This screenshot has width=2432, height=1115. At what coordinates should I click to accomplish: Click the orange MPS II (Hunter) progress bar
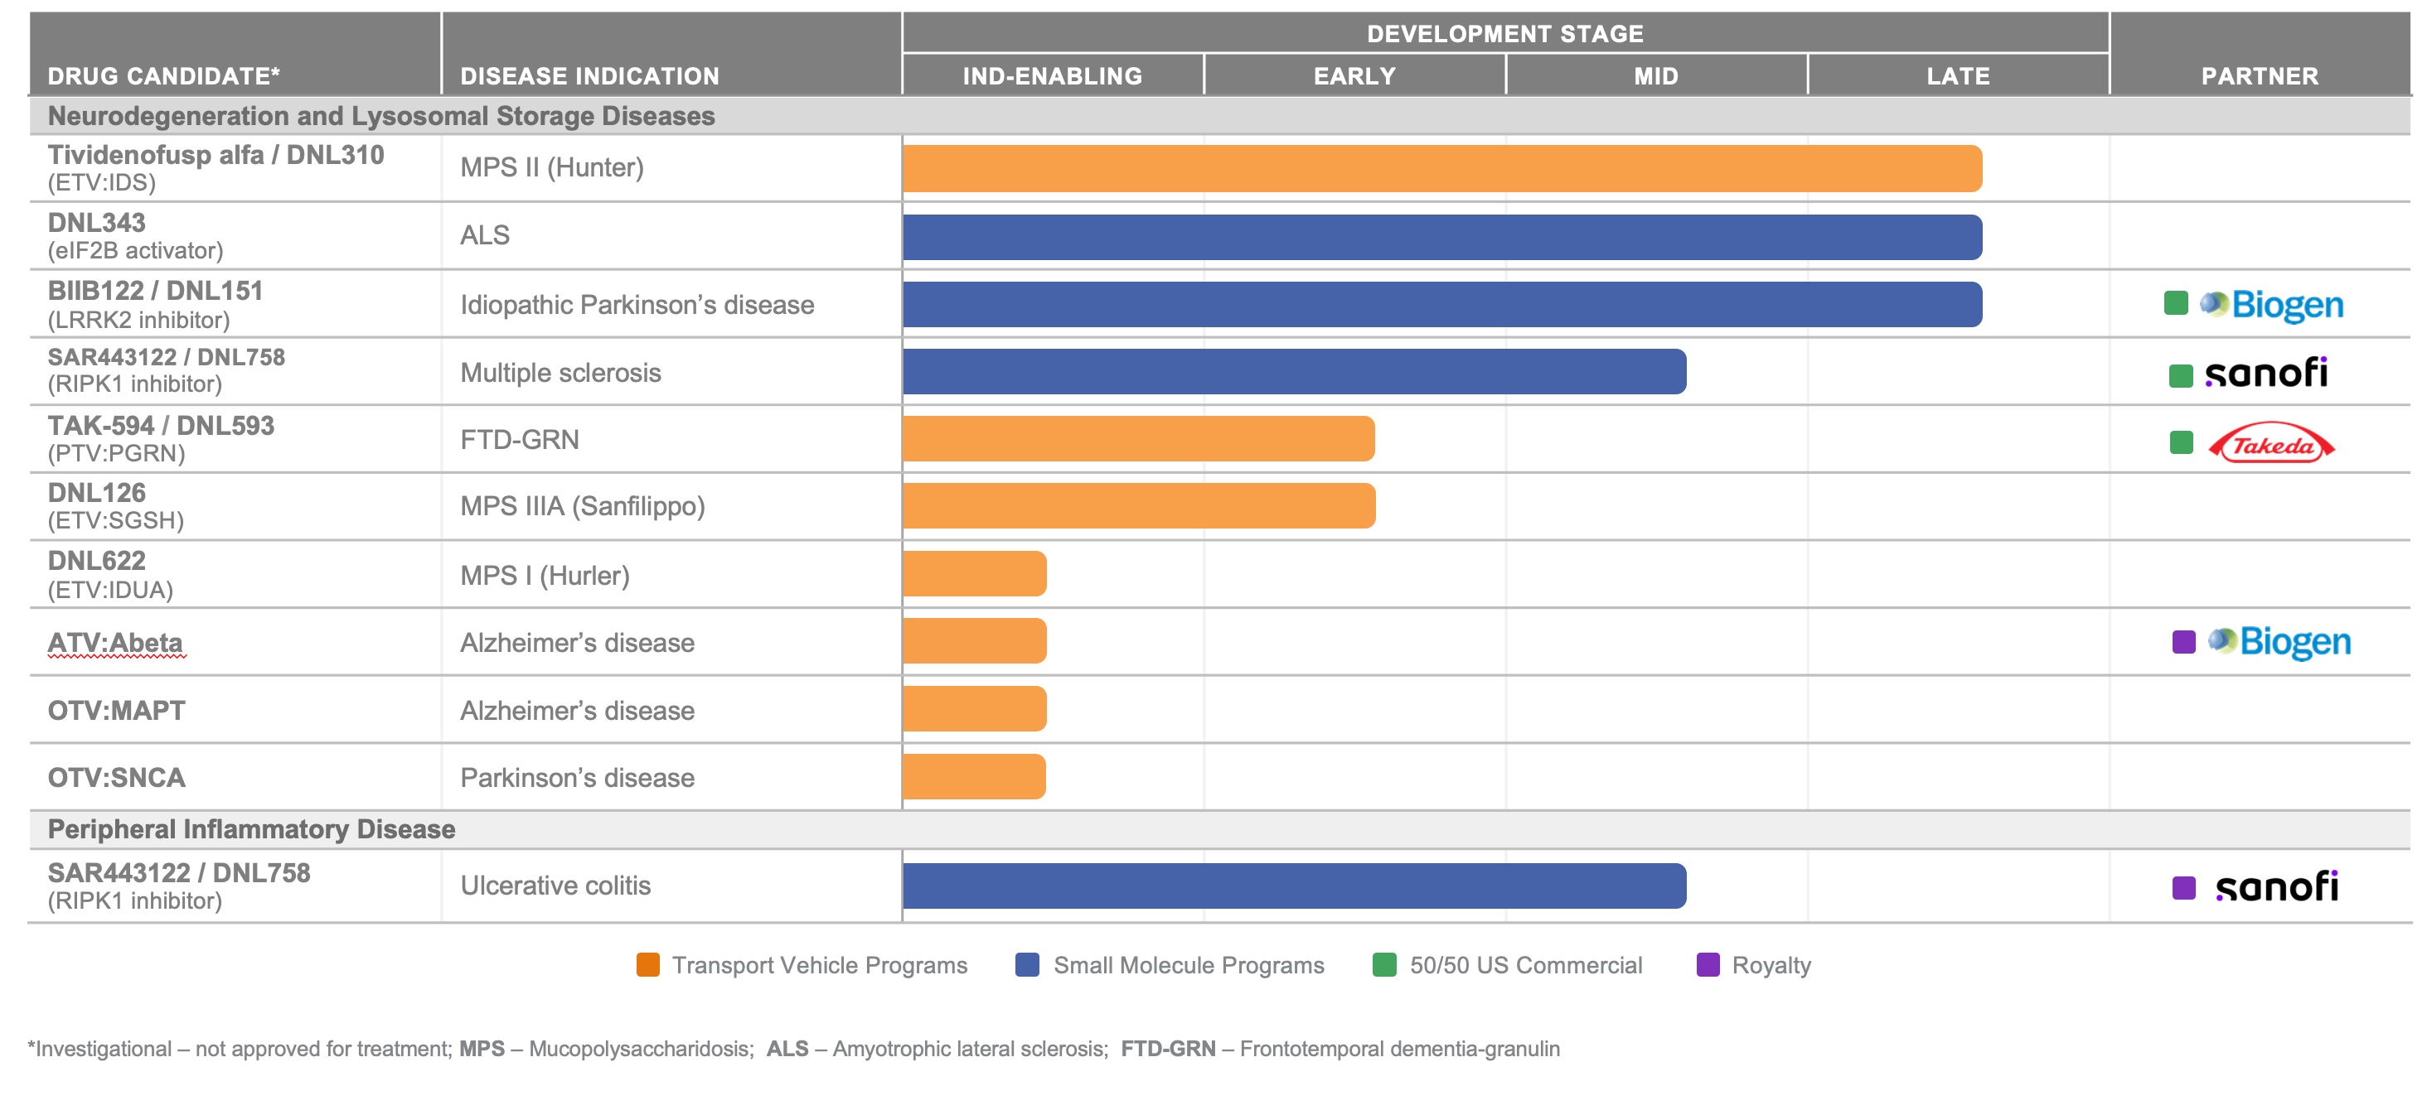click(1441, 169)
